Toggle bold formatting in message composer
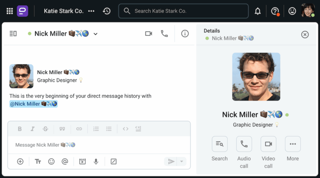Screen dimensions: 320x178 20,129
